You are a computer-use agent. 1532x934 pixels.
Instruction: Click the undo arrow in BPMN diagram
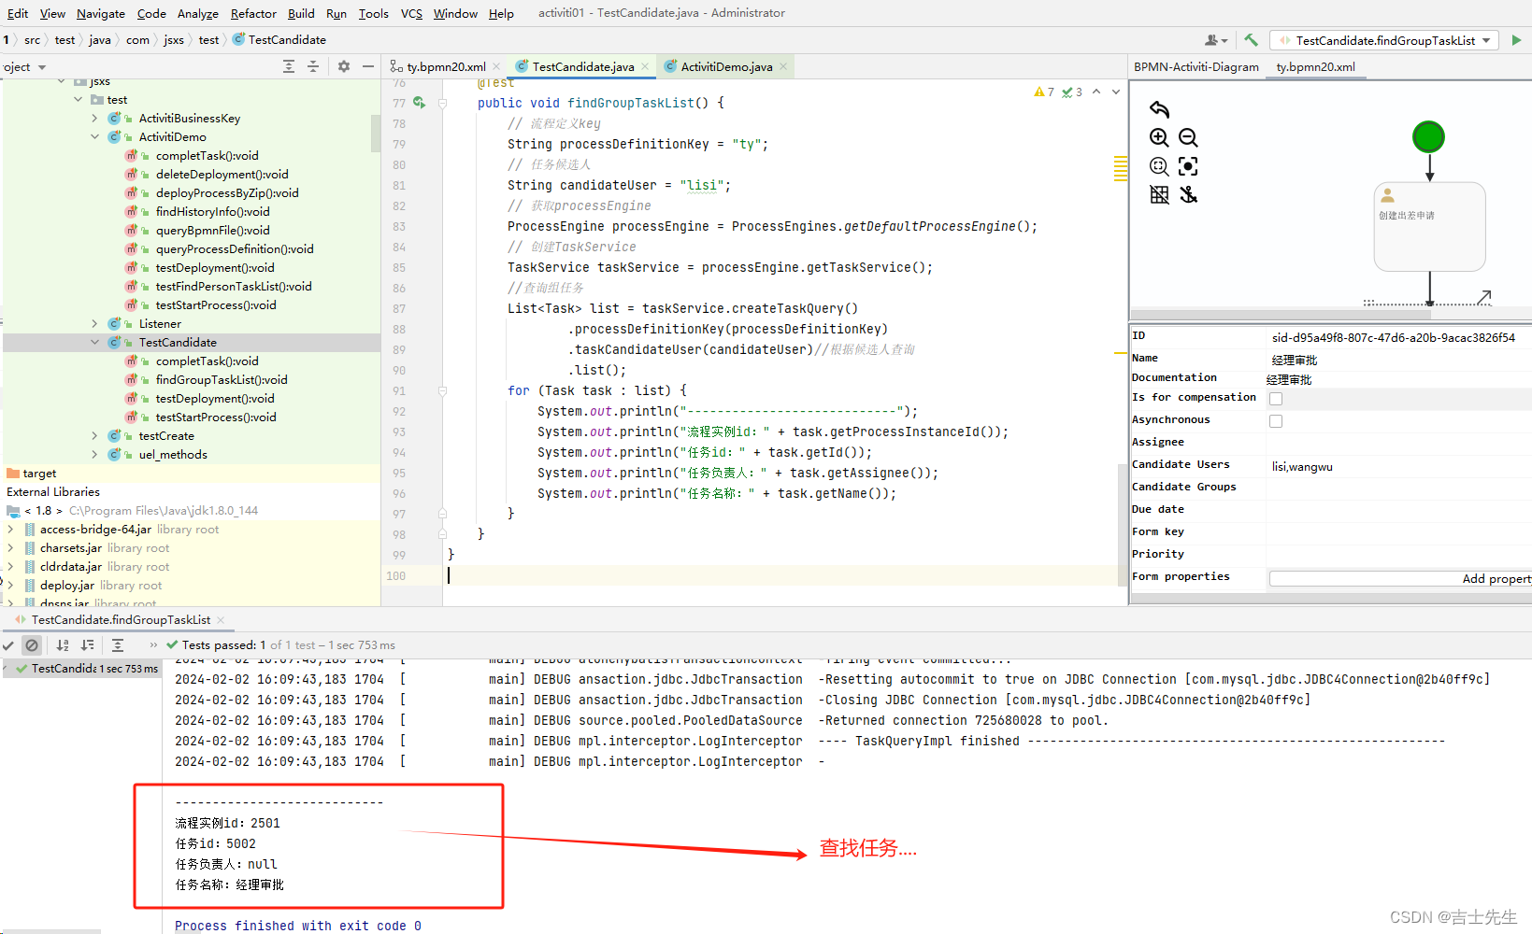tap(1159, 109)
